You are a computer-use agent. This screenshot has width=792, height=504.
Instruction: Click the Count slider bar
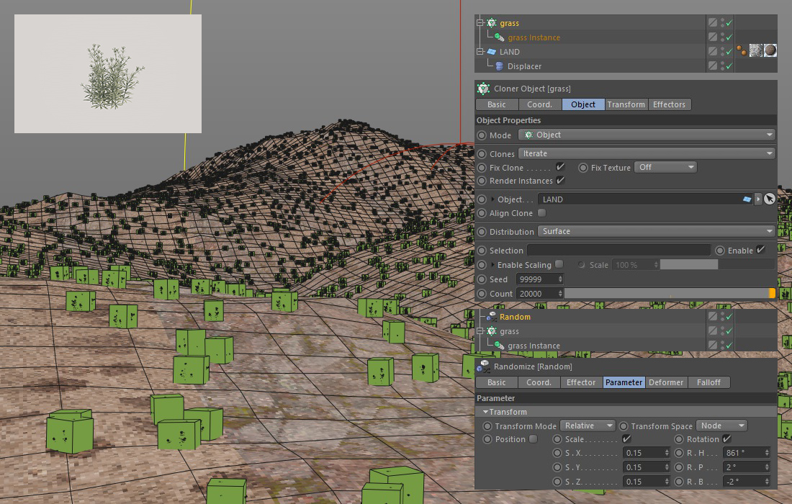coord(666,294)
